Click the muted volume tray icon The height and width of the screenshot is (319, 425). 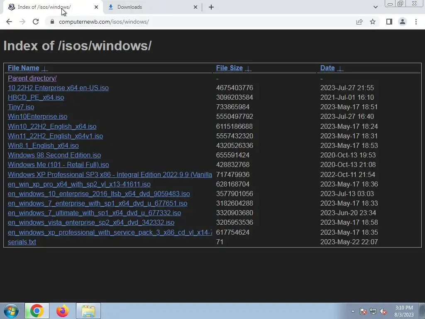tap(383, 311)
